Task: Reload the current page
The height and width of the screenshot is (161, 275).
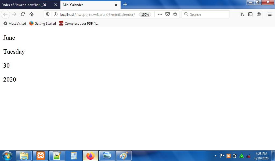Action: [x=23, y=14]
